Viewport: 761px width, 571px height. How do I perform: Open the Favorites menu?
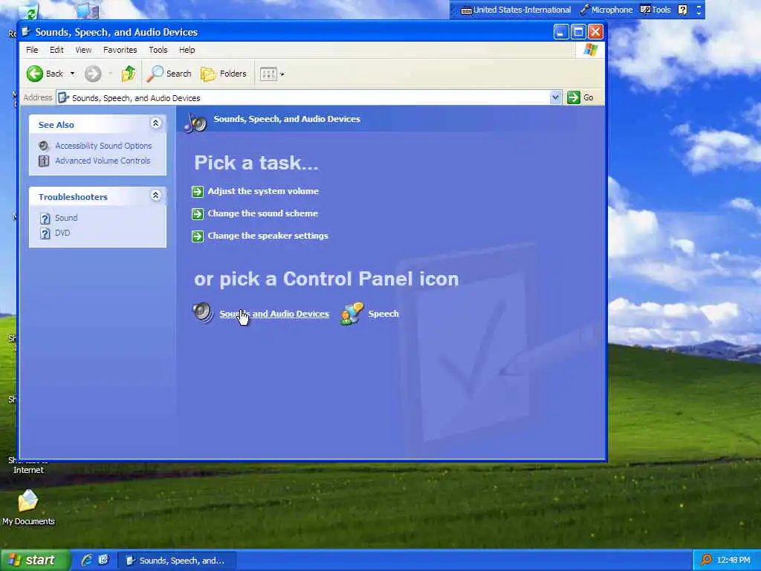click(x=120, y=50)
